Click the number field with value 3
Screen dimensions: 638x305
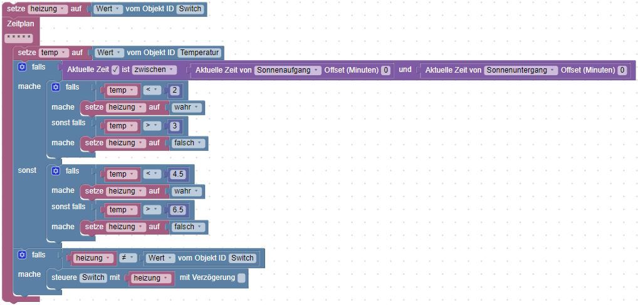click(x=175, y=126)
